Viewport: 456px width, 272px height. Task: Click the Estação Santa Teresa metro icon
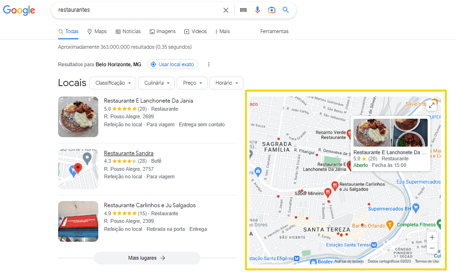(x=374, y=245)
